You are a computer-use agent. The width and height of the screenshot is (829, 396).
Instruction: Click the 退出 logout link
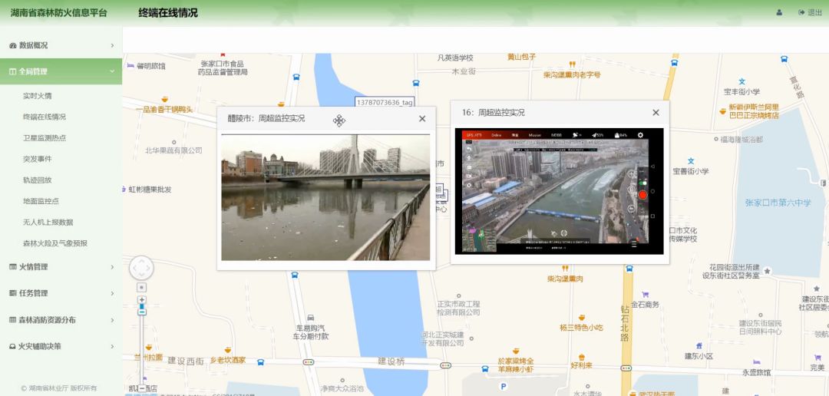click(810, 12)
